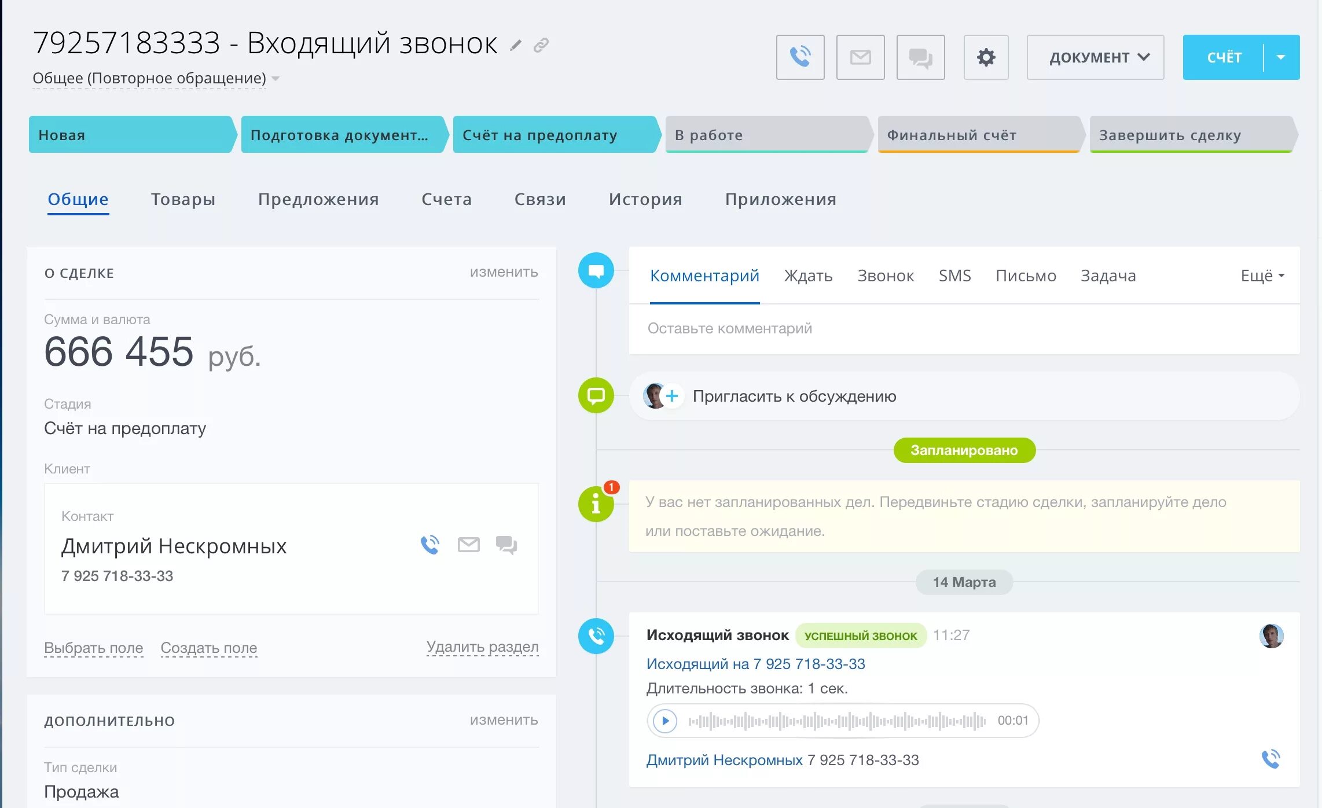Play the call recording
Image resolution: width=1322 pixels, height=808 pixels.
665,721
